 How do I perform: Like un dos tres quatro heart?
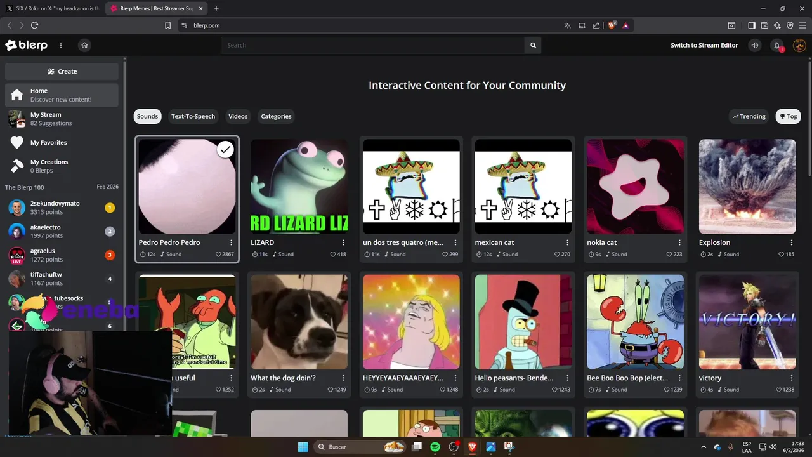pos(445,255)
